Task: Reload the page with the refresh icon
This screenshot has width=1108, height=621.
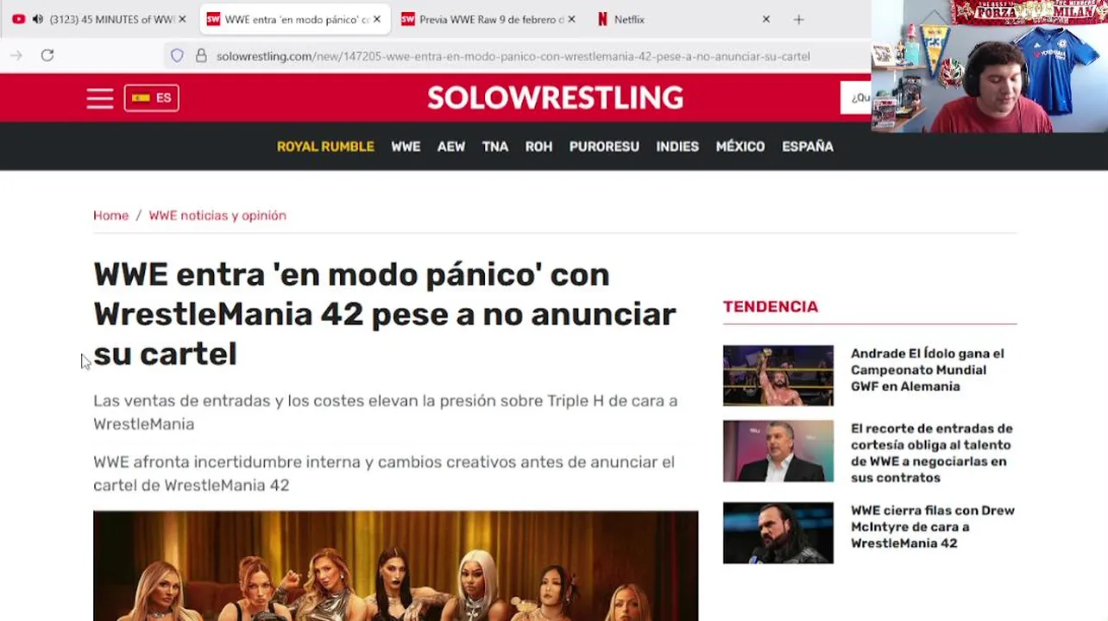Action: [47, 55]
